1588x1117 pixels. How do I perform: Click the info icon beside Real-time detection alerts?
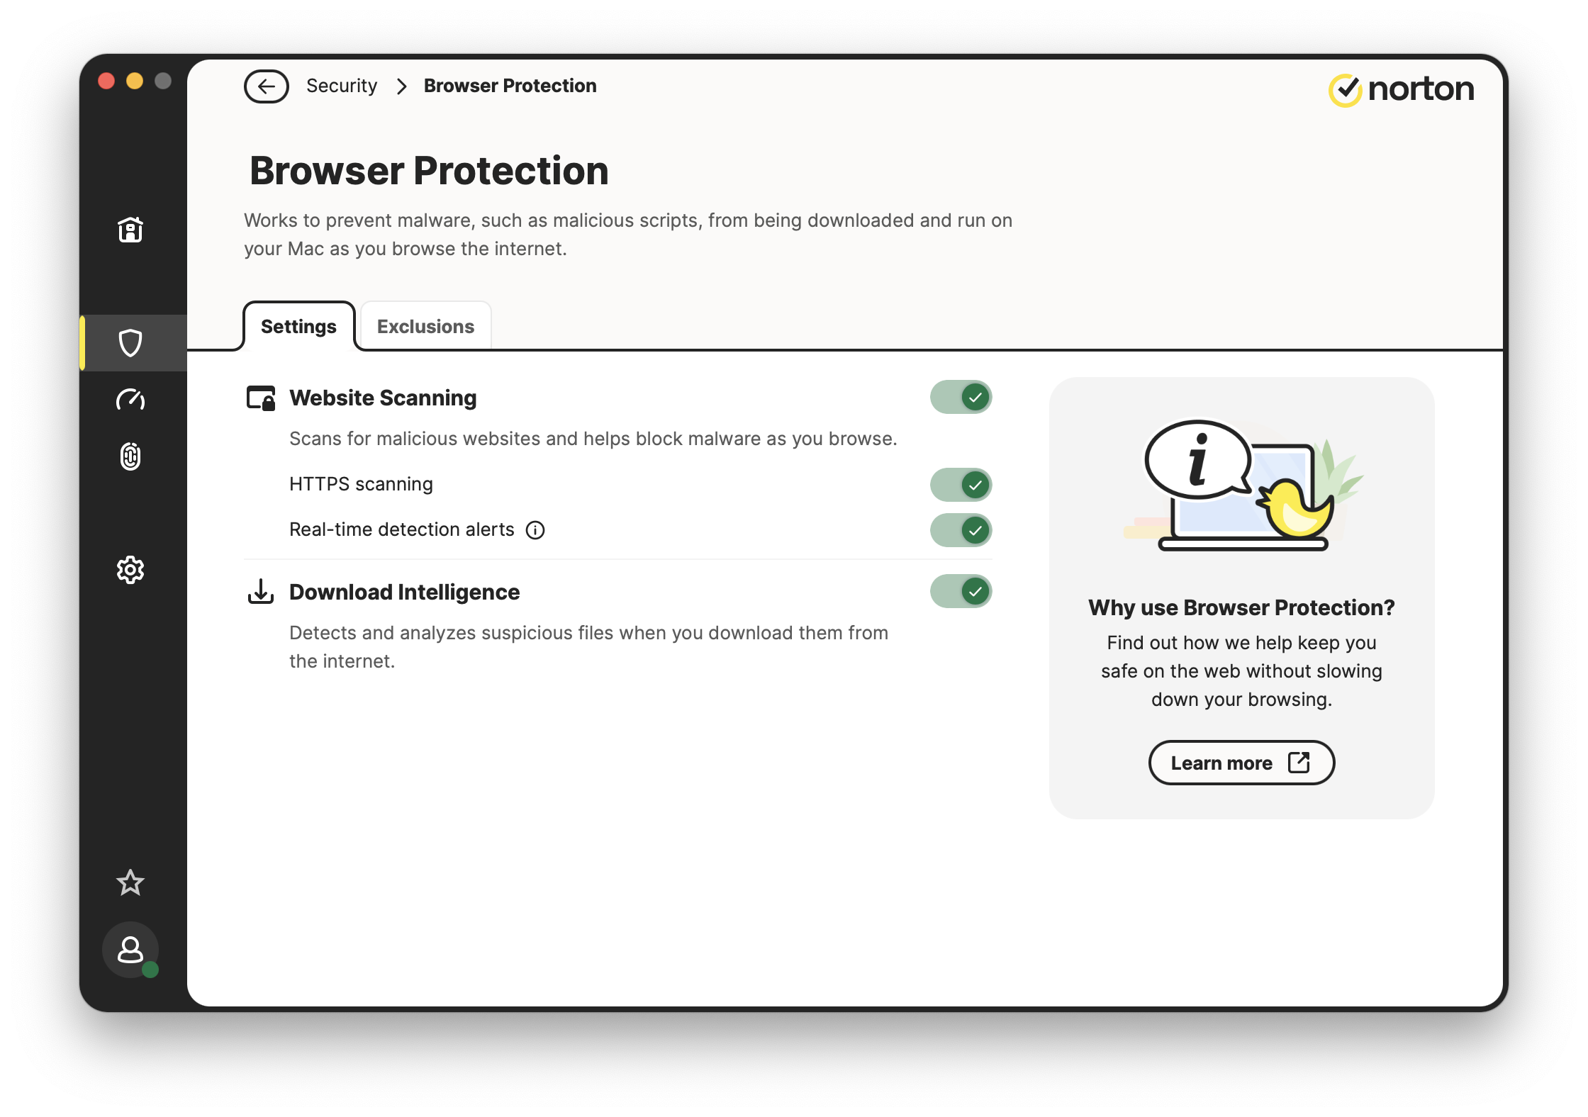tap(535, 530)
